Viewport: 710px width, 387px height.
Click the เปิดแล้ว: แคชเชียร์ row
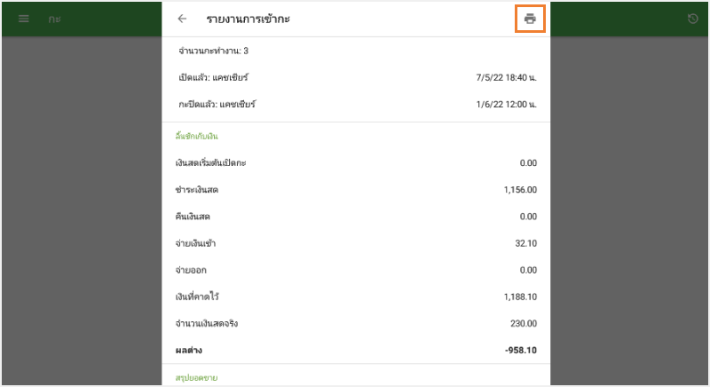pos(213,78)
